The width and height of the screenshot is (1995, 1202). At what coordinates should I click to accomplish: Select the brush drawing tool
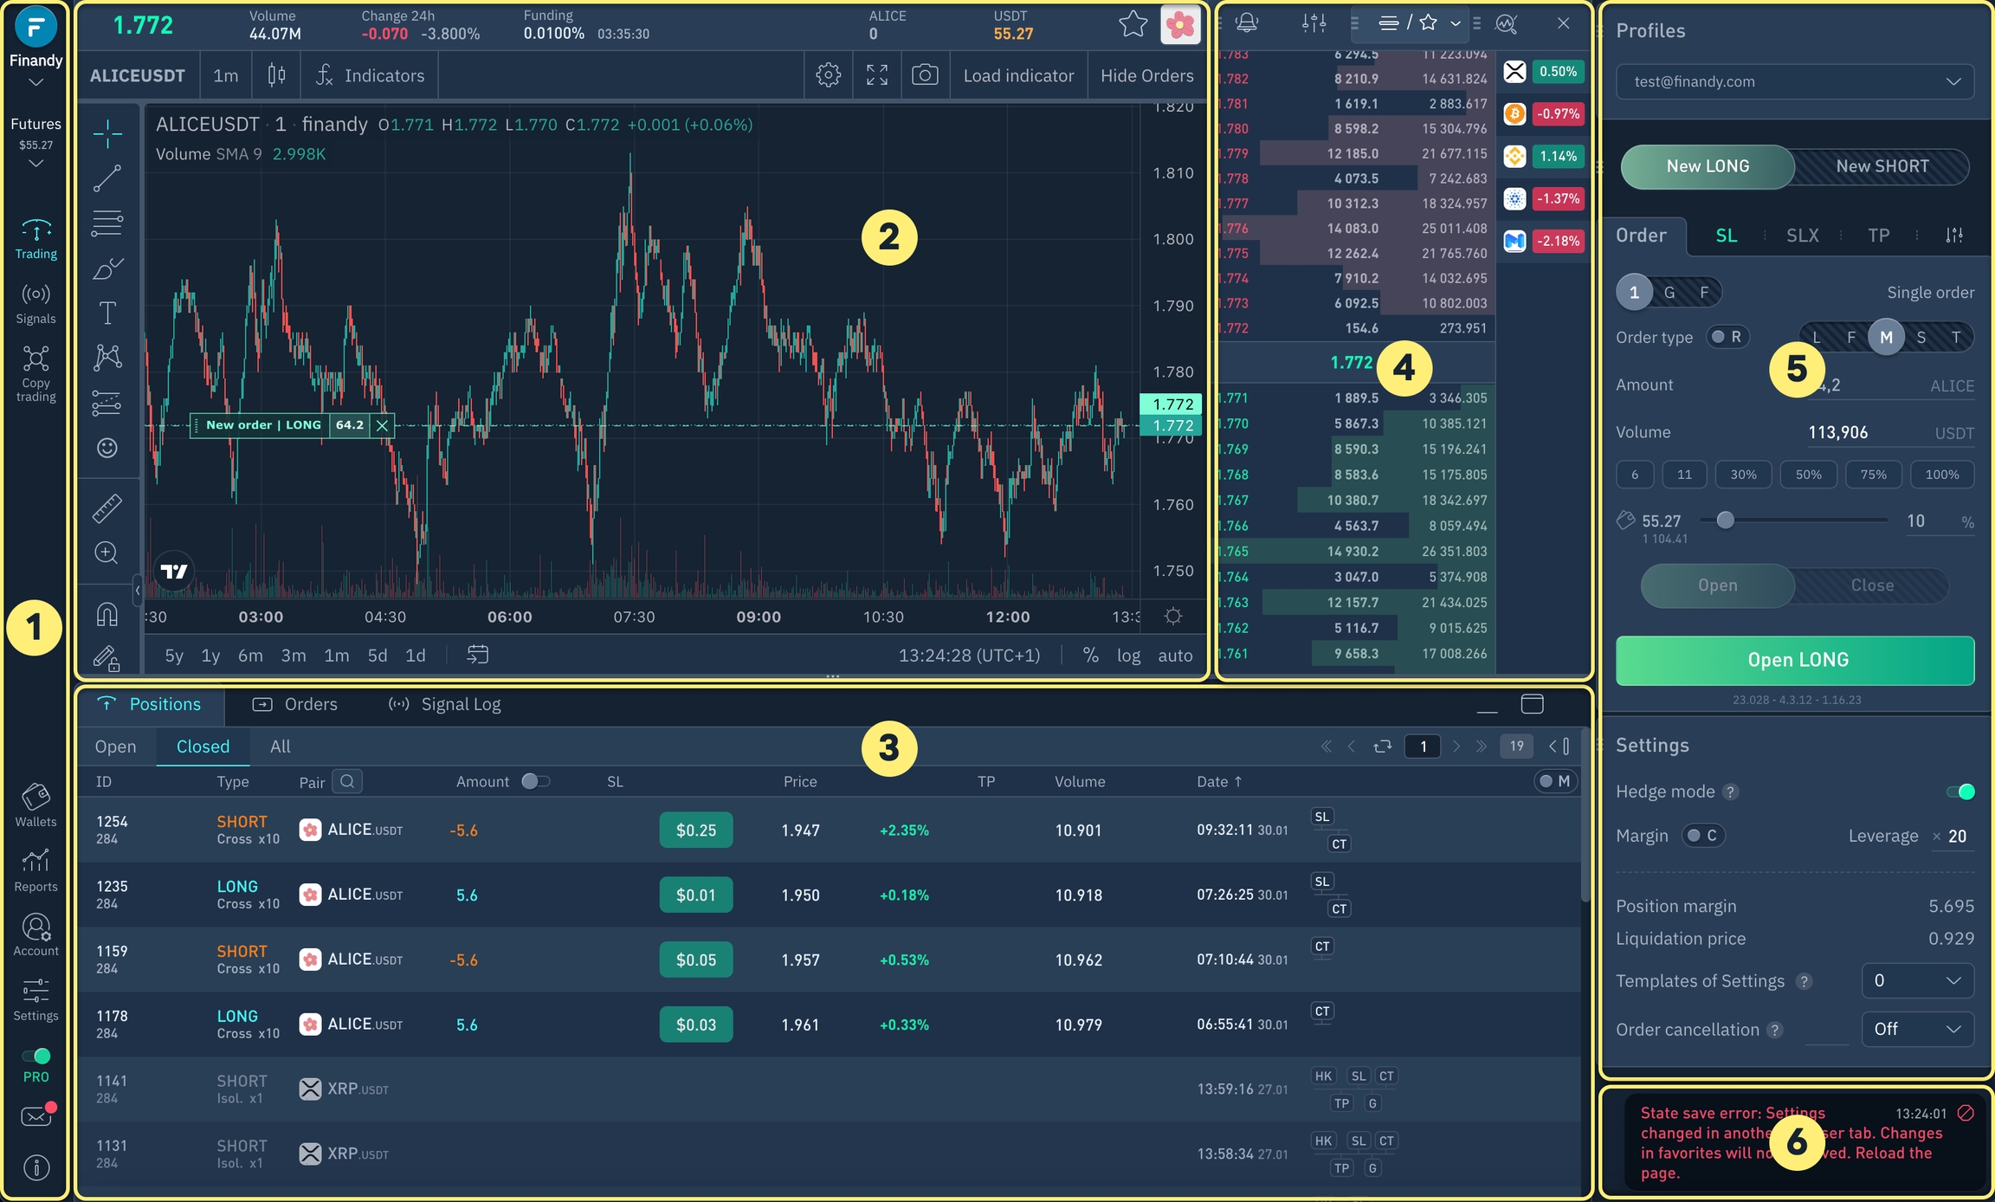pos(107,268)
